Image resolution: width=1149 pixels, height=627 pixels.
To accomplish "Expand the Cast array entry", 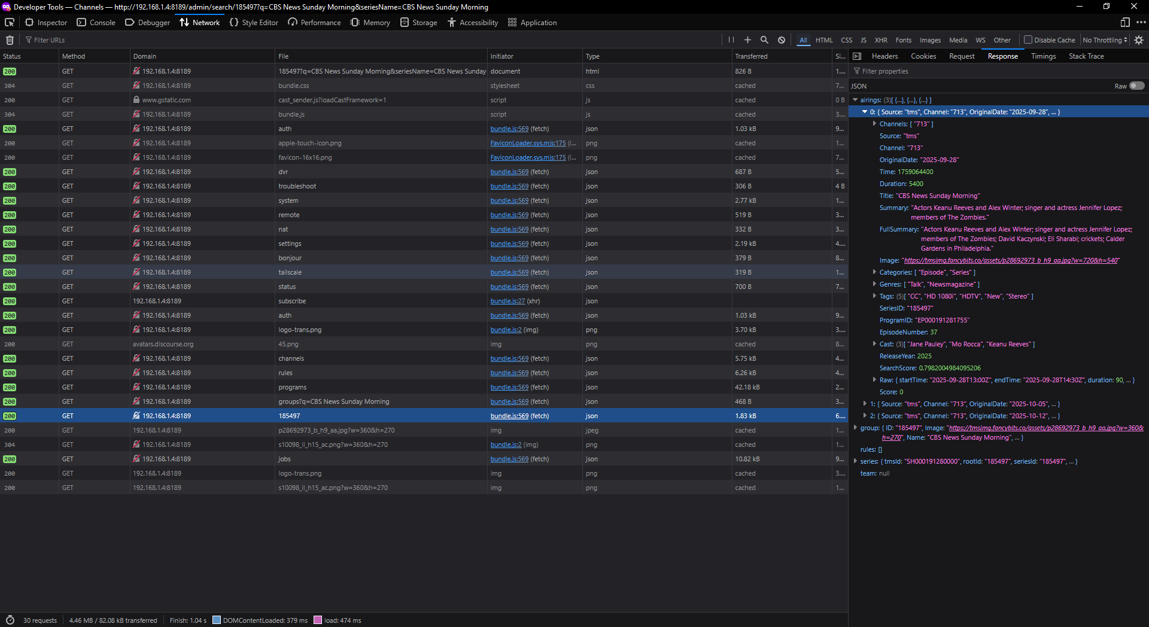I will point(874,344).
